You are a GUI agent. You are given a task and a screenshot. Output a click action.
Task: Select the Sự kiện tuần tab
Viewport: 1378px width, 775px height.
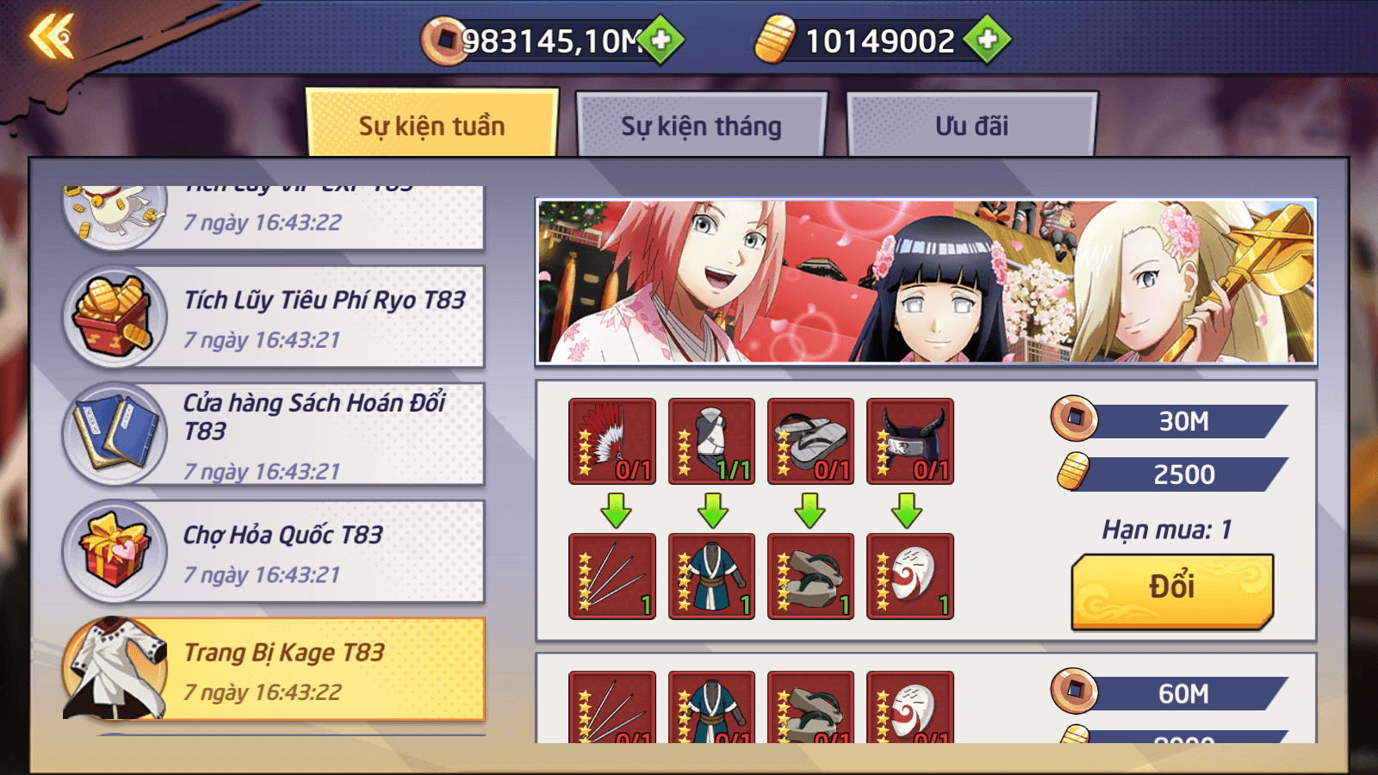431,124
